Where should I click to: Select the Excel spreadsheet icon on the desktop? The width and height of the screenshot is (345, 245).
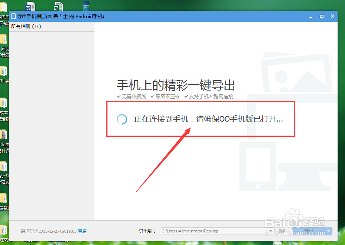pos(58,6)
